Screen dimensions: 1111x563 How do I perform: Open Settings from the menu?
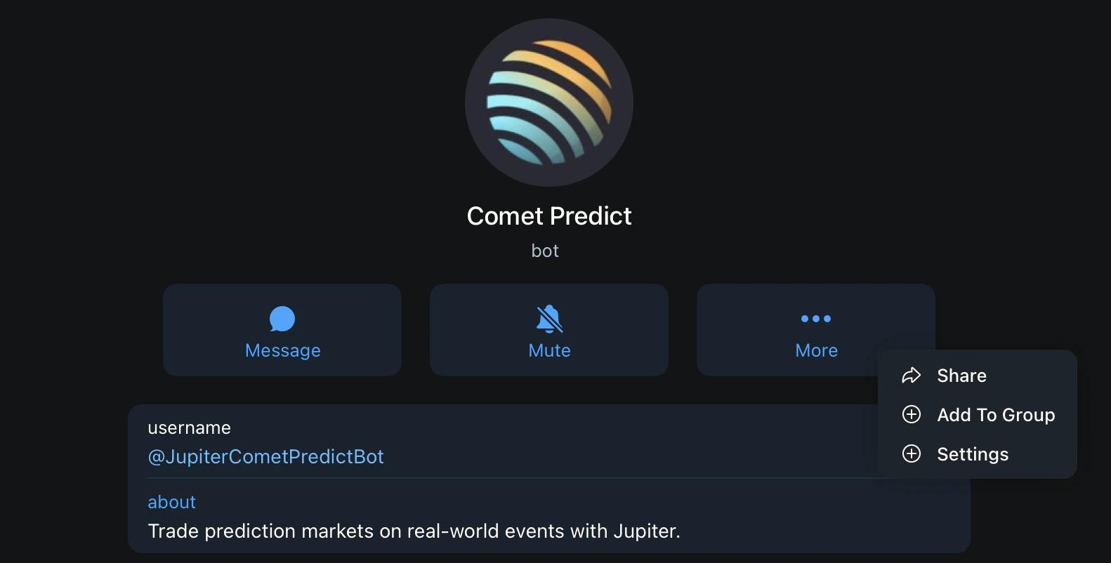coord(973,454)
